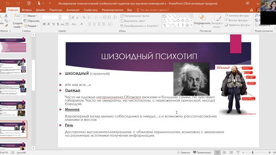Viewport: 276px width, 155px height.
Task: Click the zoom in plus button
Action: tap(270, 152)
